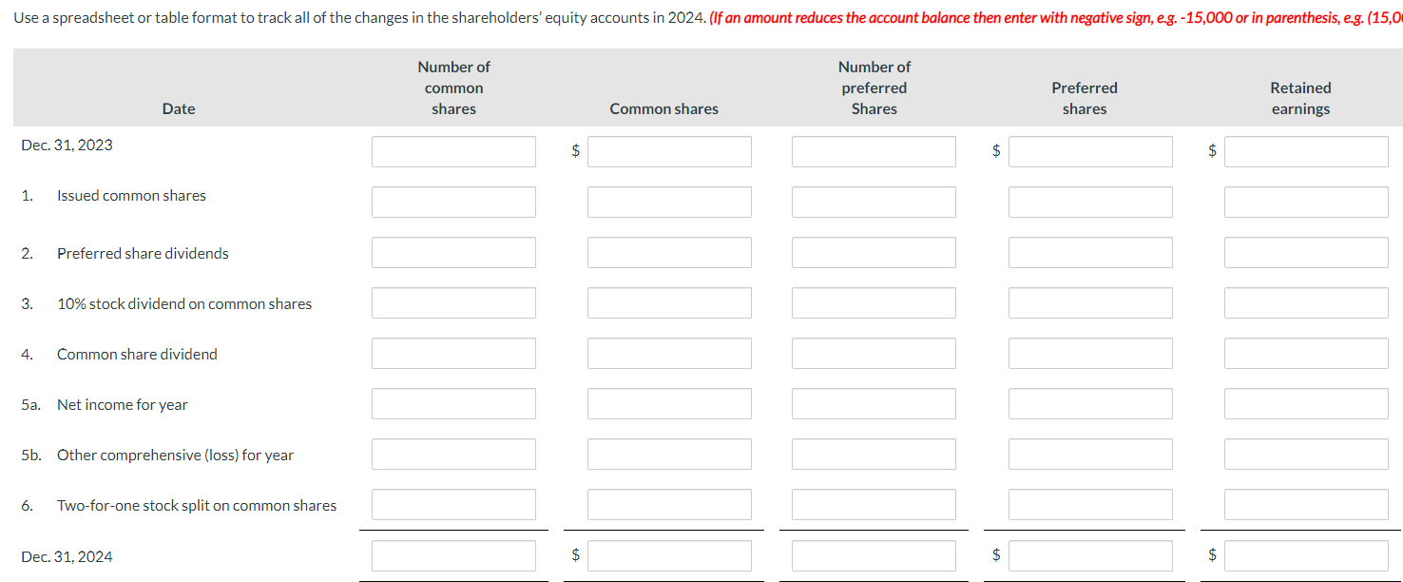The image size is (1403, 582).
Task: Click the 'Number of common shares' header
Action: [454, 87]
